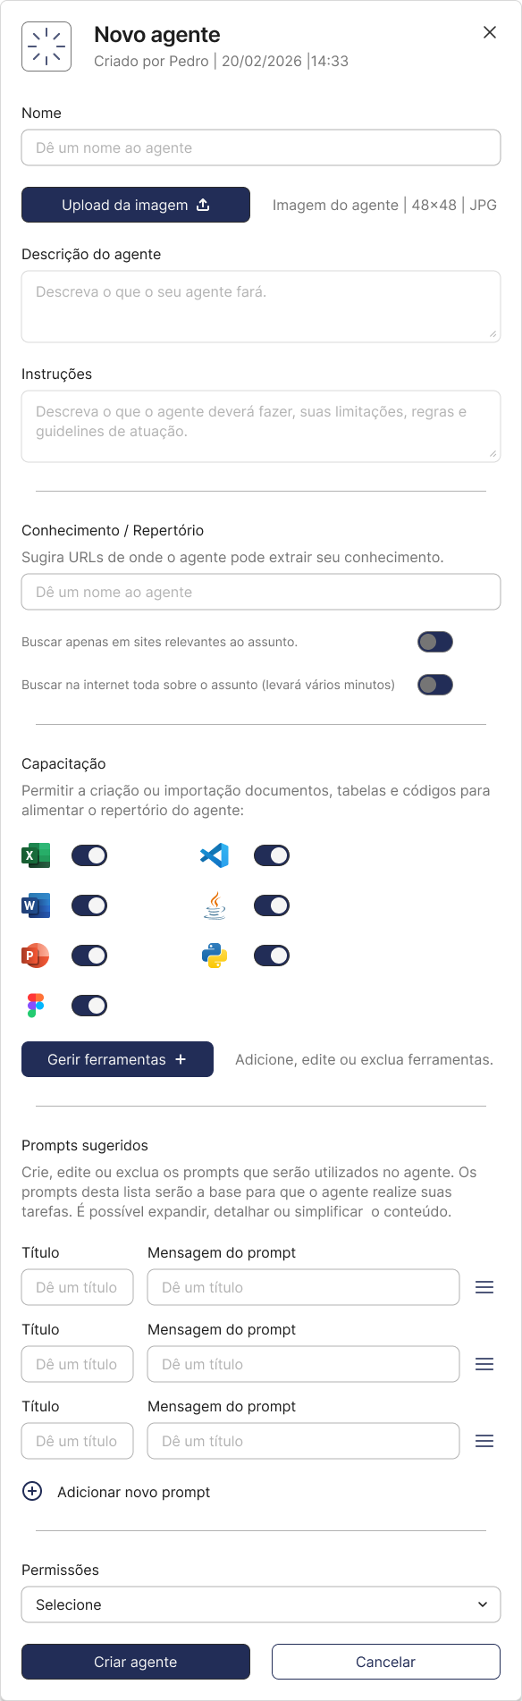Click the Upload da imagem button
This screenshot has height=1701, width=522.
tap(136, 205)
